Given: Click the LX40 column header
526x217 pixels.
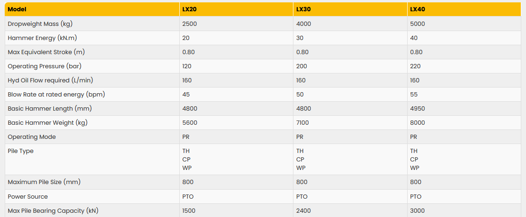Looking at the screenshot, I should 417,9.
